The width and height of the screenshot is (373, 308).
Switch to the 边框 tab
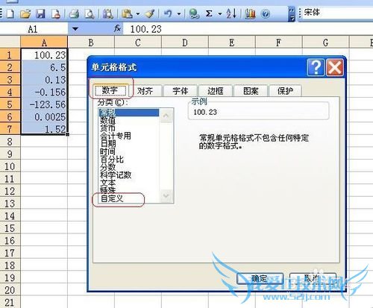pyautogui.click(x=216, y=91)
